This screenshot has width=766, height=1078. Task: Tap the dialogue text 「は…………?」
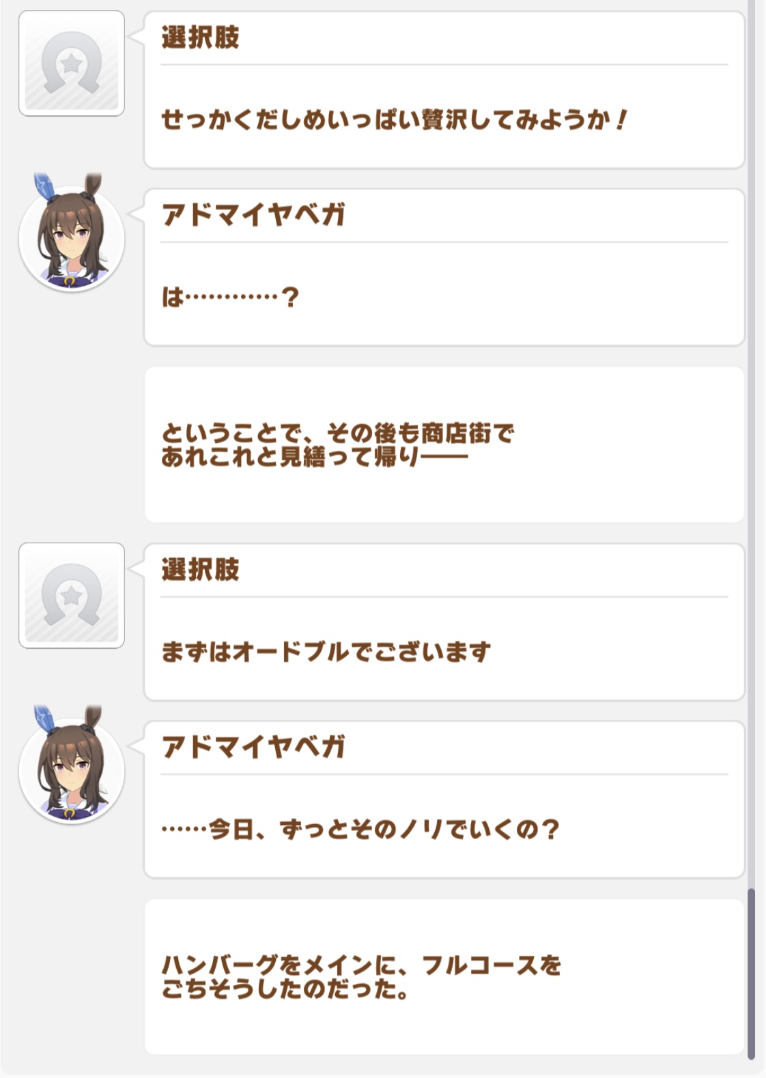click(x=230, y=297)
